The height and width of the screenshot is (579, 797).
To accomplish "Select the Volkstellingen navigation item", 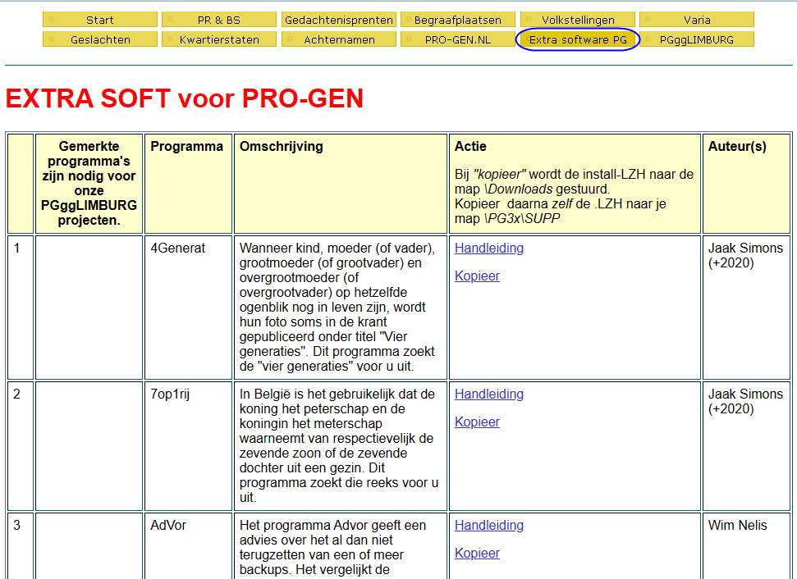I will [578, 20].
